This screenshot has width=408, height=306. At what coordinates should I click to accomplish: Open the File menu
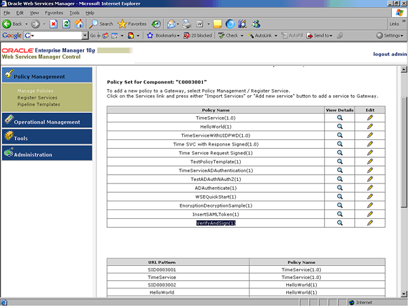[x=7, y=13]
